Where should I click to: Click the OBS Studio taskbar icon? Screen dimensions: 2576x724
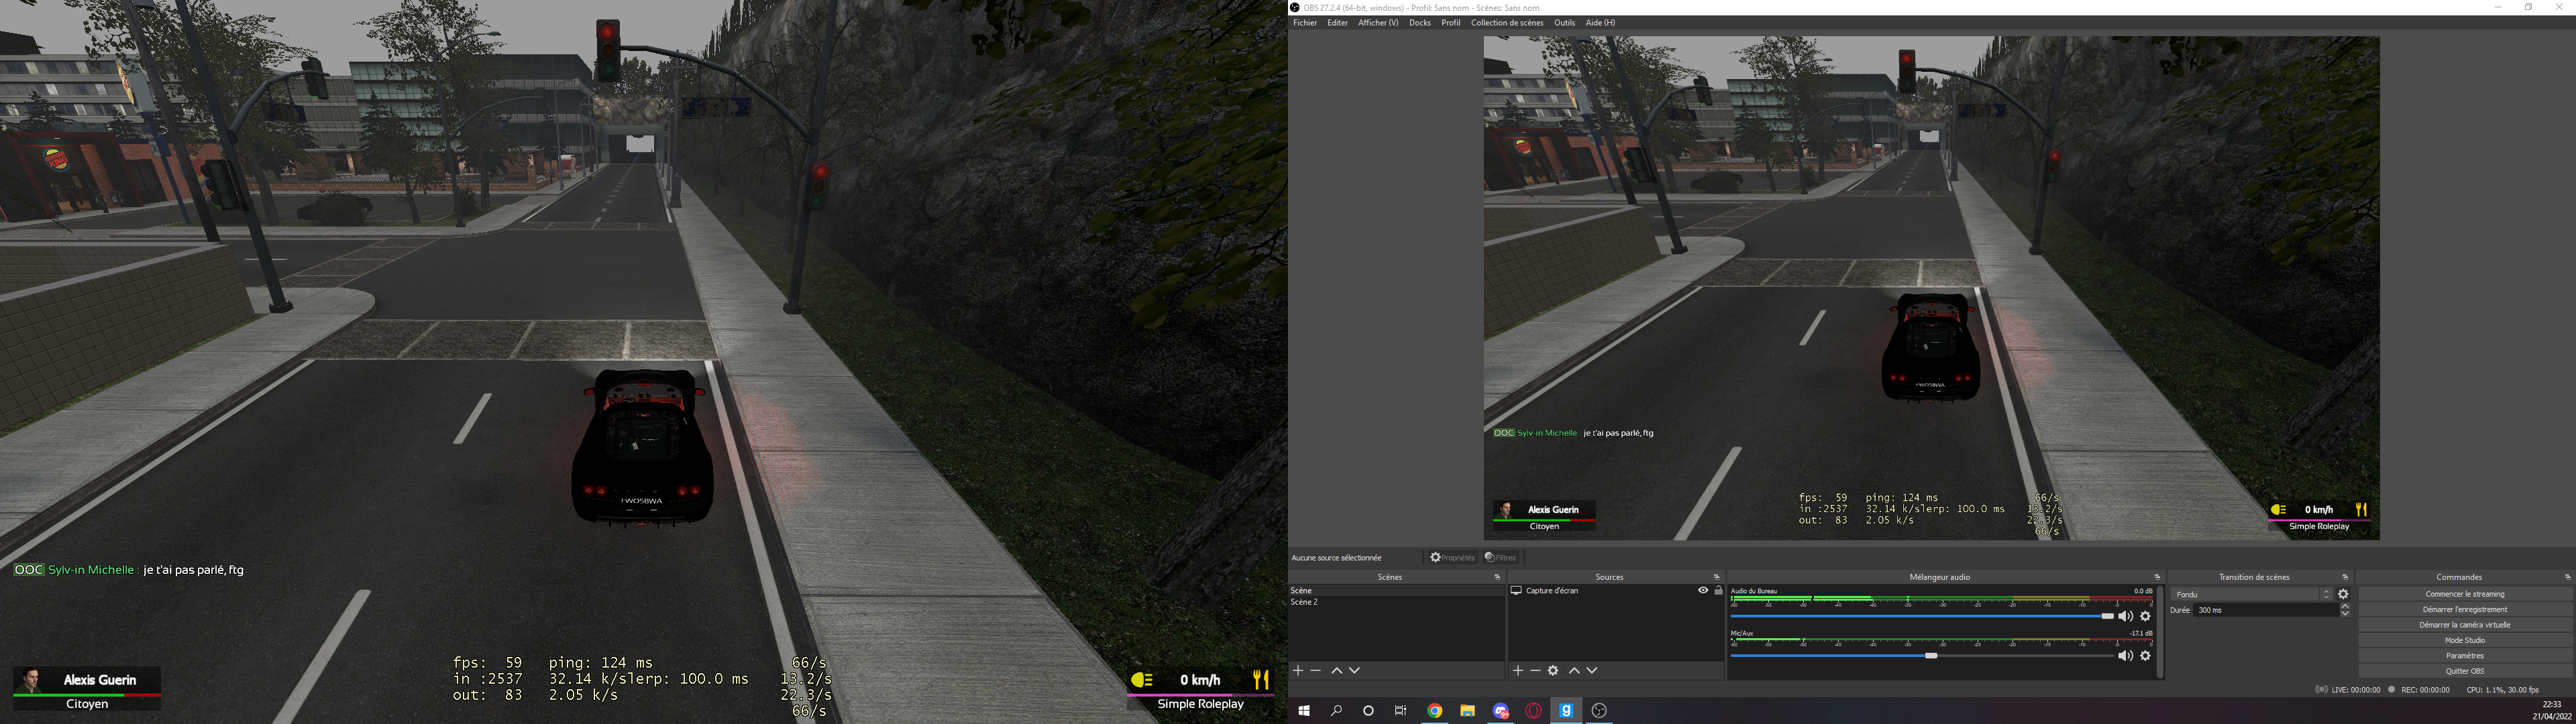(1599, 711)
